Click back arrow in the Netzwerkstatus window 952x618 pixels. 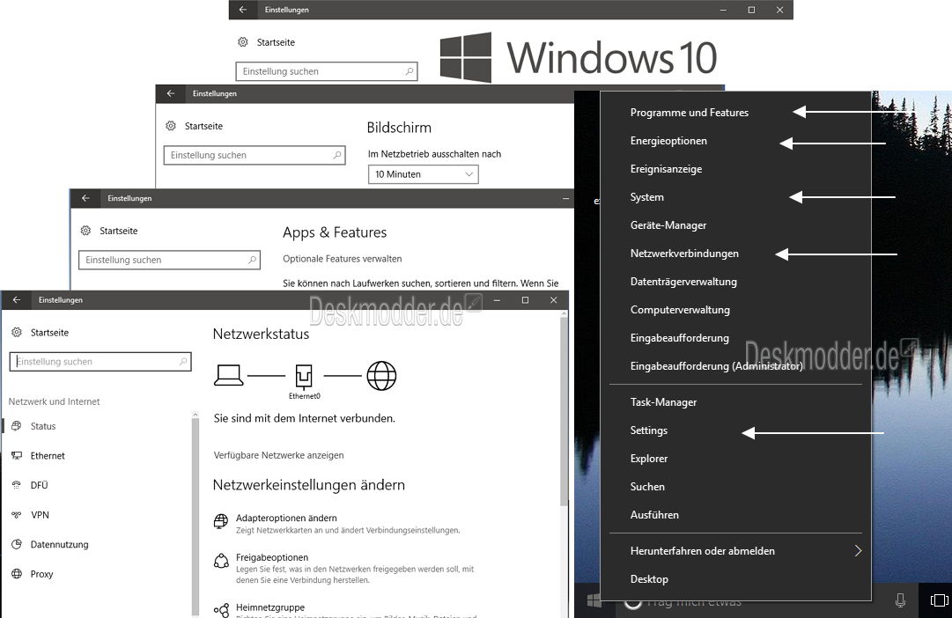(17, 300)
